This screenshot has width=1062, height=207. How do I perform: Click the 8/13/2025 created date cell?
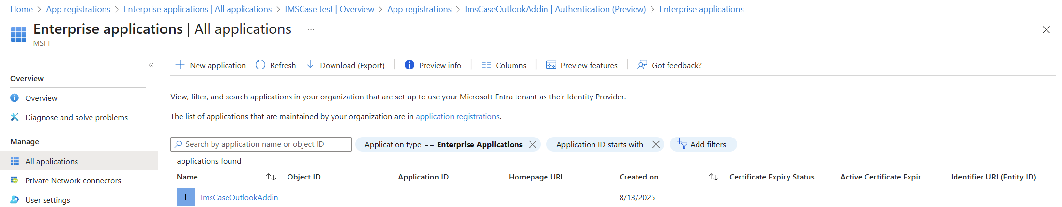click(637, 197)
